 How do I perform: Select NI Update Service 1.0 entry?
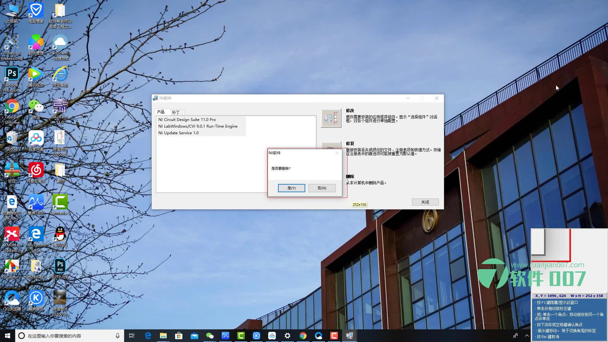[178, 133]
